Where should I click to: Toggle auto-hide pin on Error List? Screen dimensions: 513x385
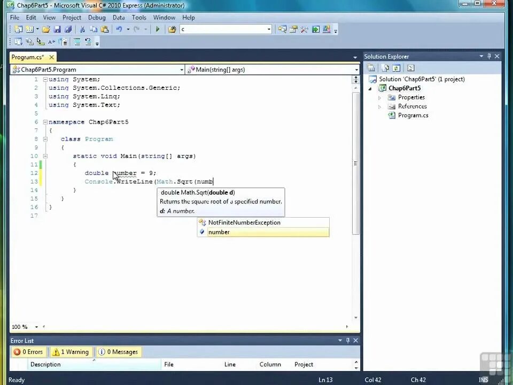point(348,341)
